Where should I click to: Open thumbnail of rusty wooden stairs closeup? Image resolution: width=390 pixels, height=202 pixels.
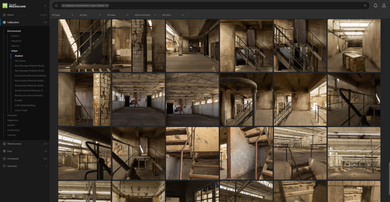click(x=192, y=153)
